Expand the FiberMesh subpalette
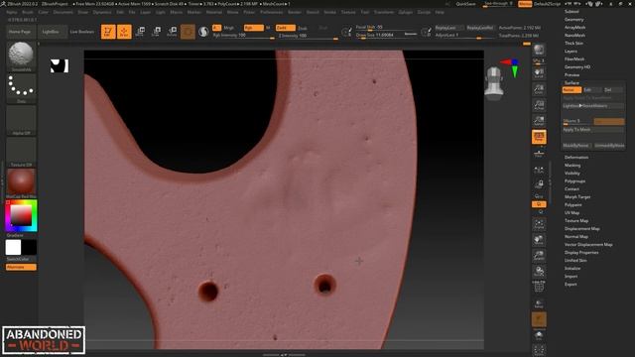 click(x=574, y=59)
